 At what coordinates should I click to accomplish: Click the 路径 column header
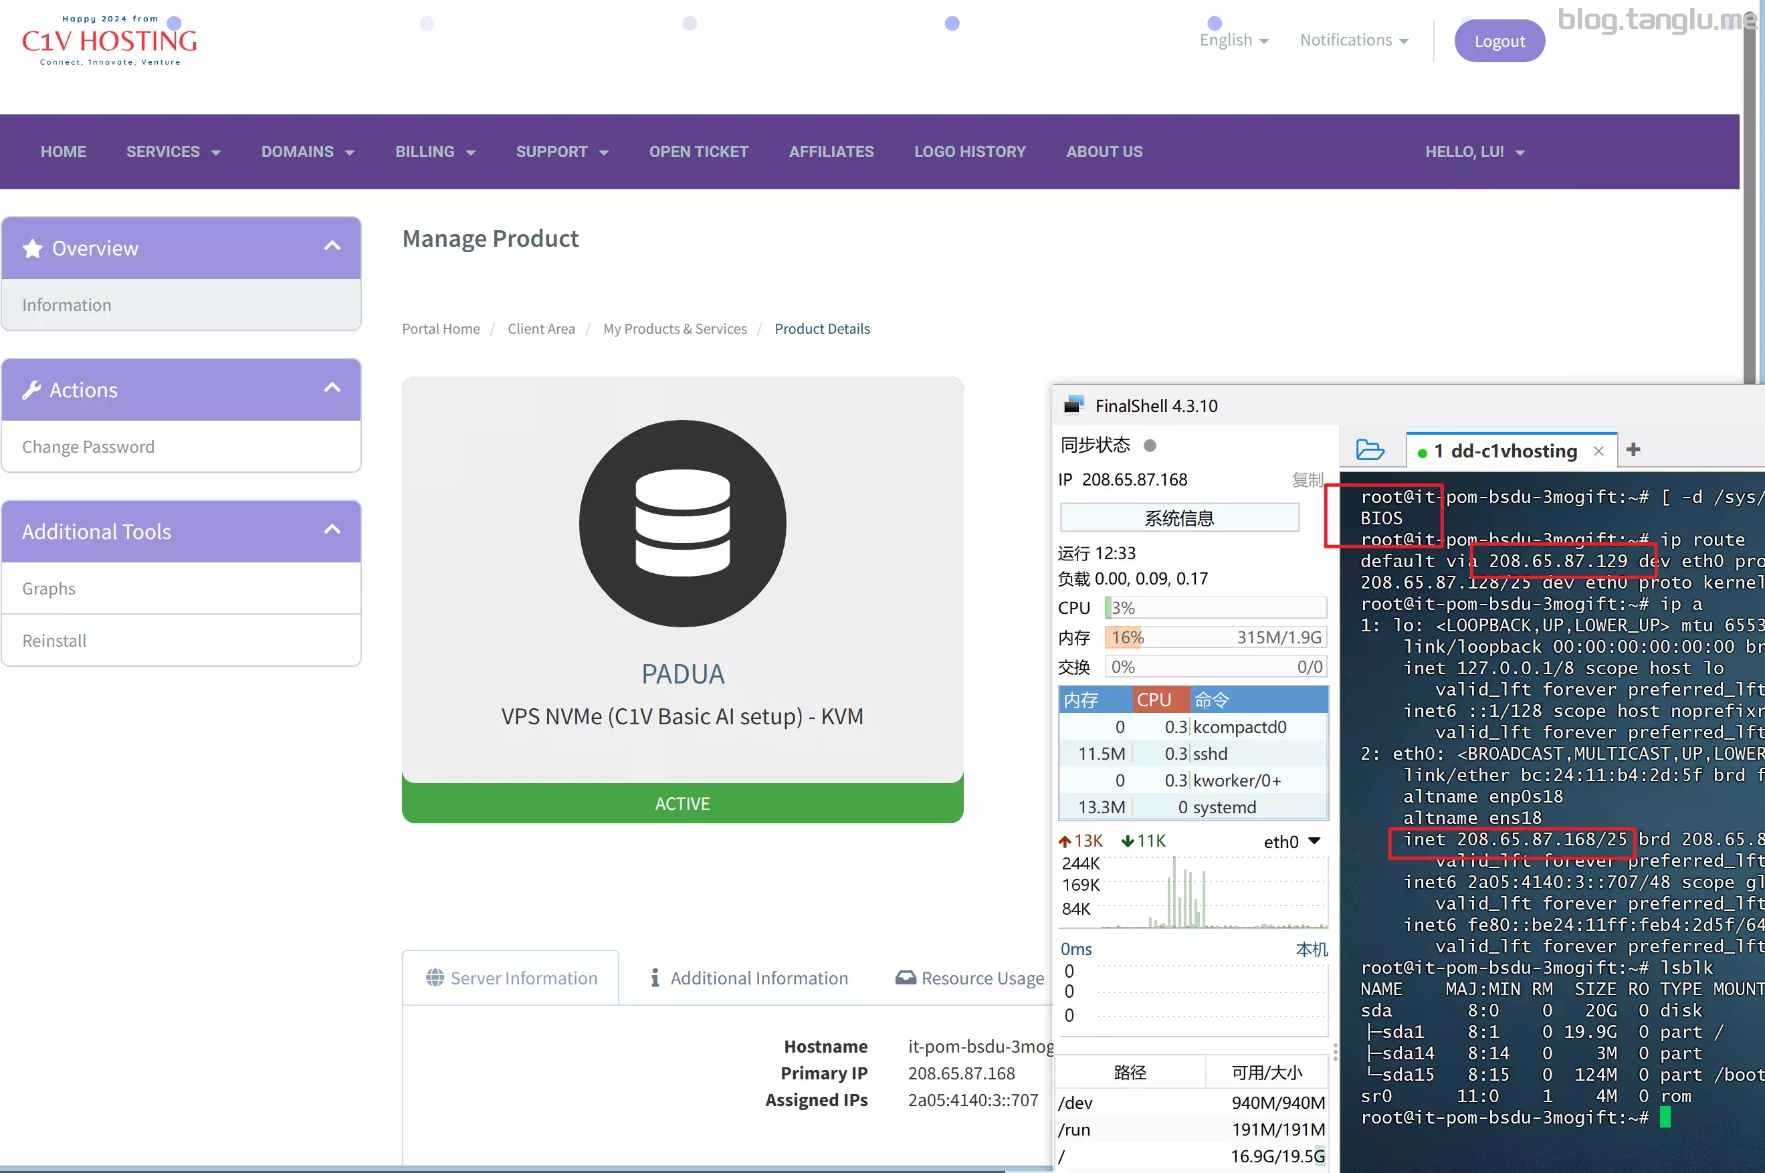pos(1130,1073)
